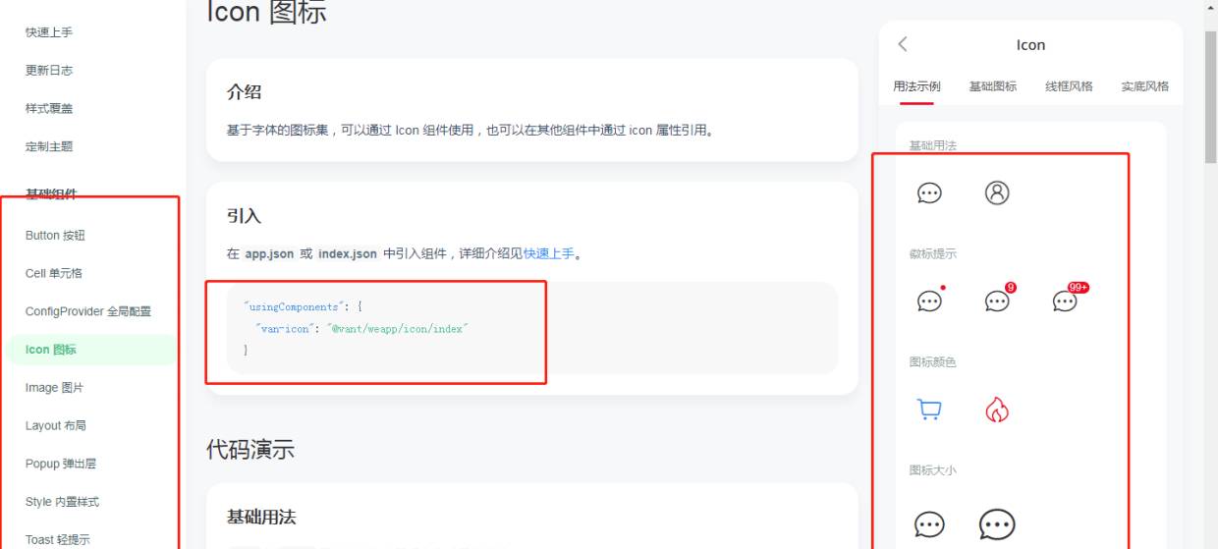Click the 引入 section heading
1218x549 pixels.
click(245, 216)
